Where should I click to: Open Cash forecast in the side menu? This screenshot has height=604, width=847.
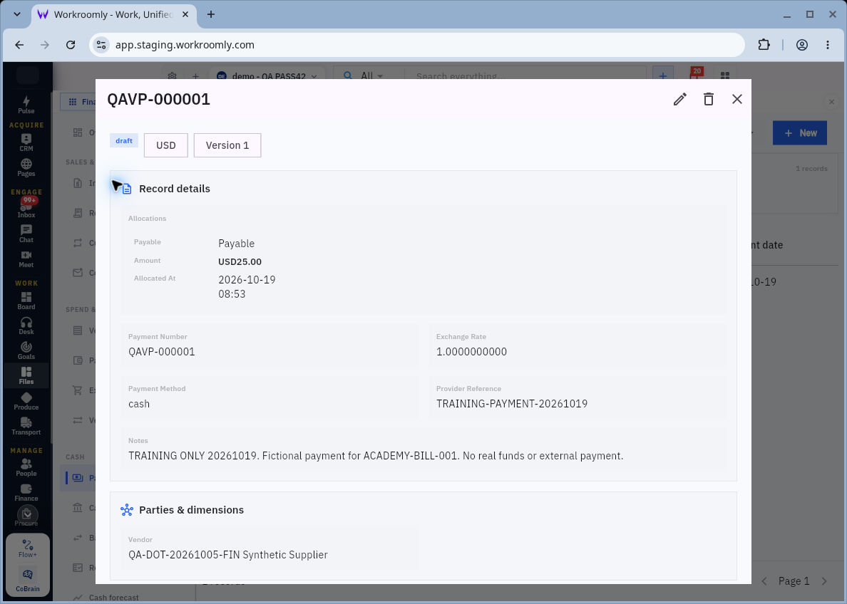[114, 598]
